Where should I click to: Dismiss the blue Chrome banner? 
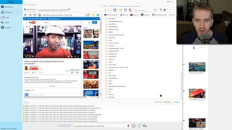tap(98, 19)
